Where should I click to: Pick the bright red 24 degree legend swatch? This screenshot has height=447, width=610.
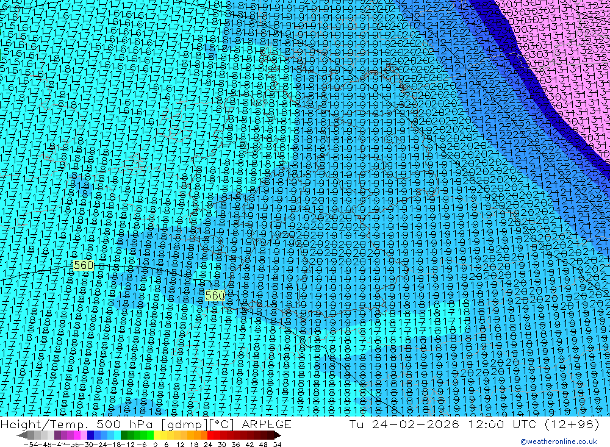[210, 435]
